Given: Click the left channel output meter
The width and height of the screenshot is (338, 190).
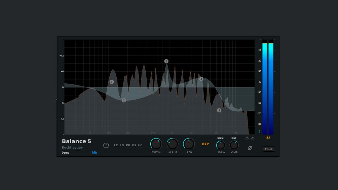Looking at the screenshot, I should click(265, 87).
